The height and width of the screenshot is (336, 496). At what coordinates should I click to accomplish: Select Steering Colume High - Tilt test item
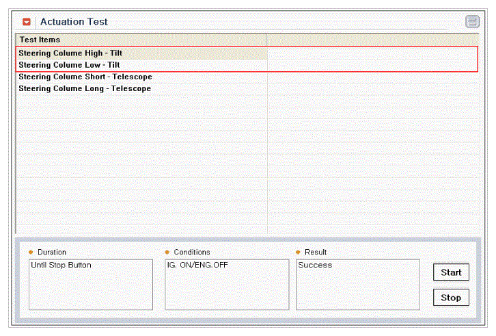pyautogui.click(x=70, y=53)
